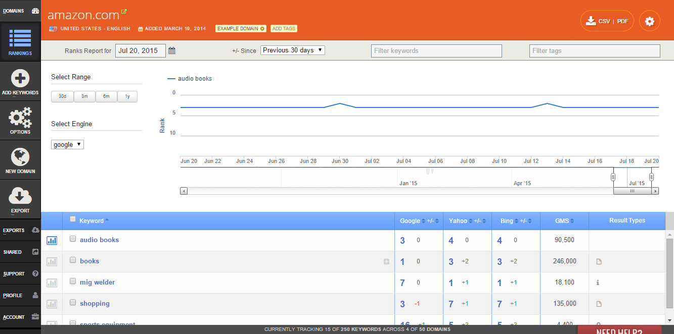Click the calendar icon beside report date
The width and height of the screenshot is (674, 334).
(x=172, y=50)
